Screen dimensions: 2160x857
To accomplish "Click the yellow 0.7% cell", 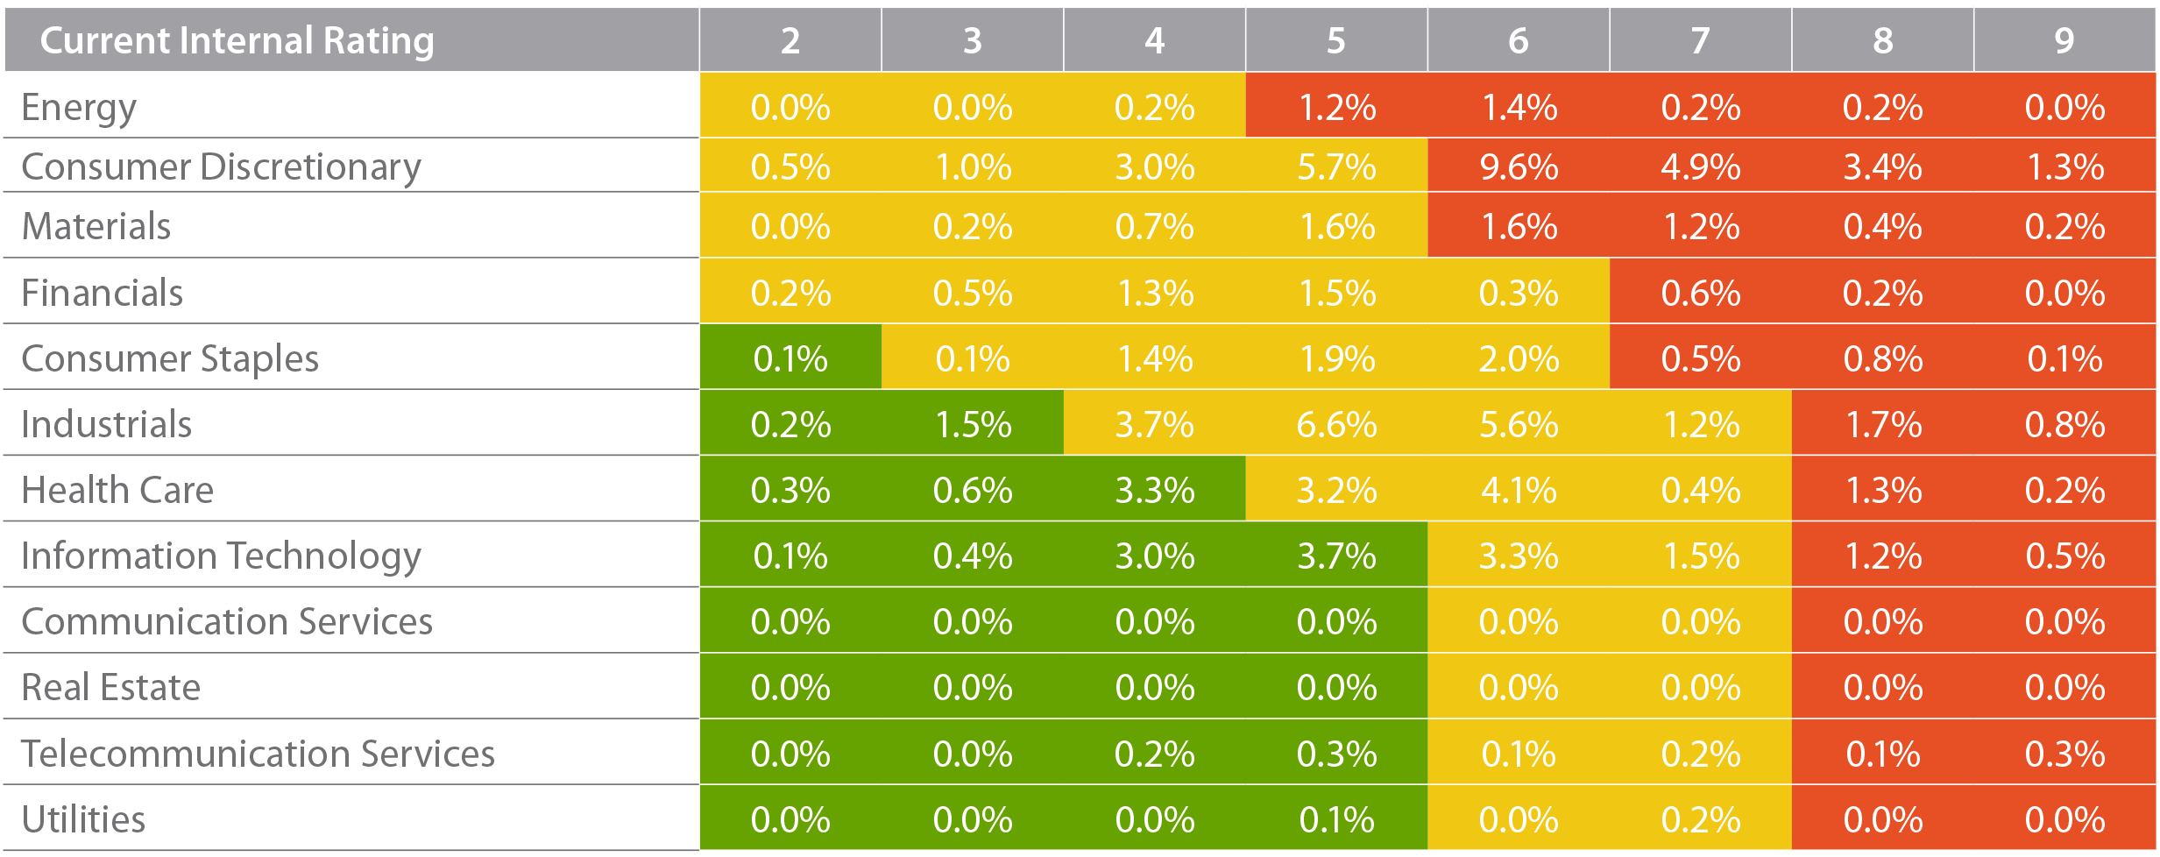I will pyautogui.click(x=1155, y=227).
